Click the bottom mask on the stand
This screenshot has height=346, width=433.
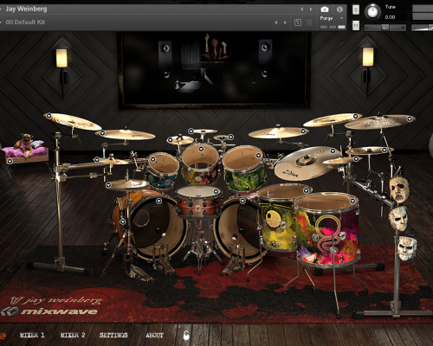(407, 247)
